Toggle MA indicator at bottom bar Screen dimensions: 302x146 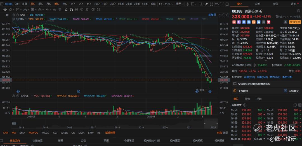point(14,133)
